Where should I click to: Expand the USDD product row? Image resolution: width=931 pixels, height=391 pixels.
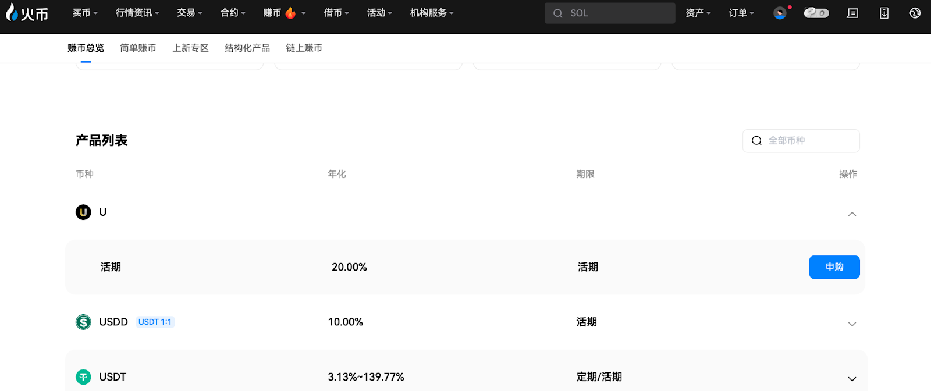coord(852,324)
